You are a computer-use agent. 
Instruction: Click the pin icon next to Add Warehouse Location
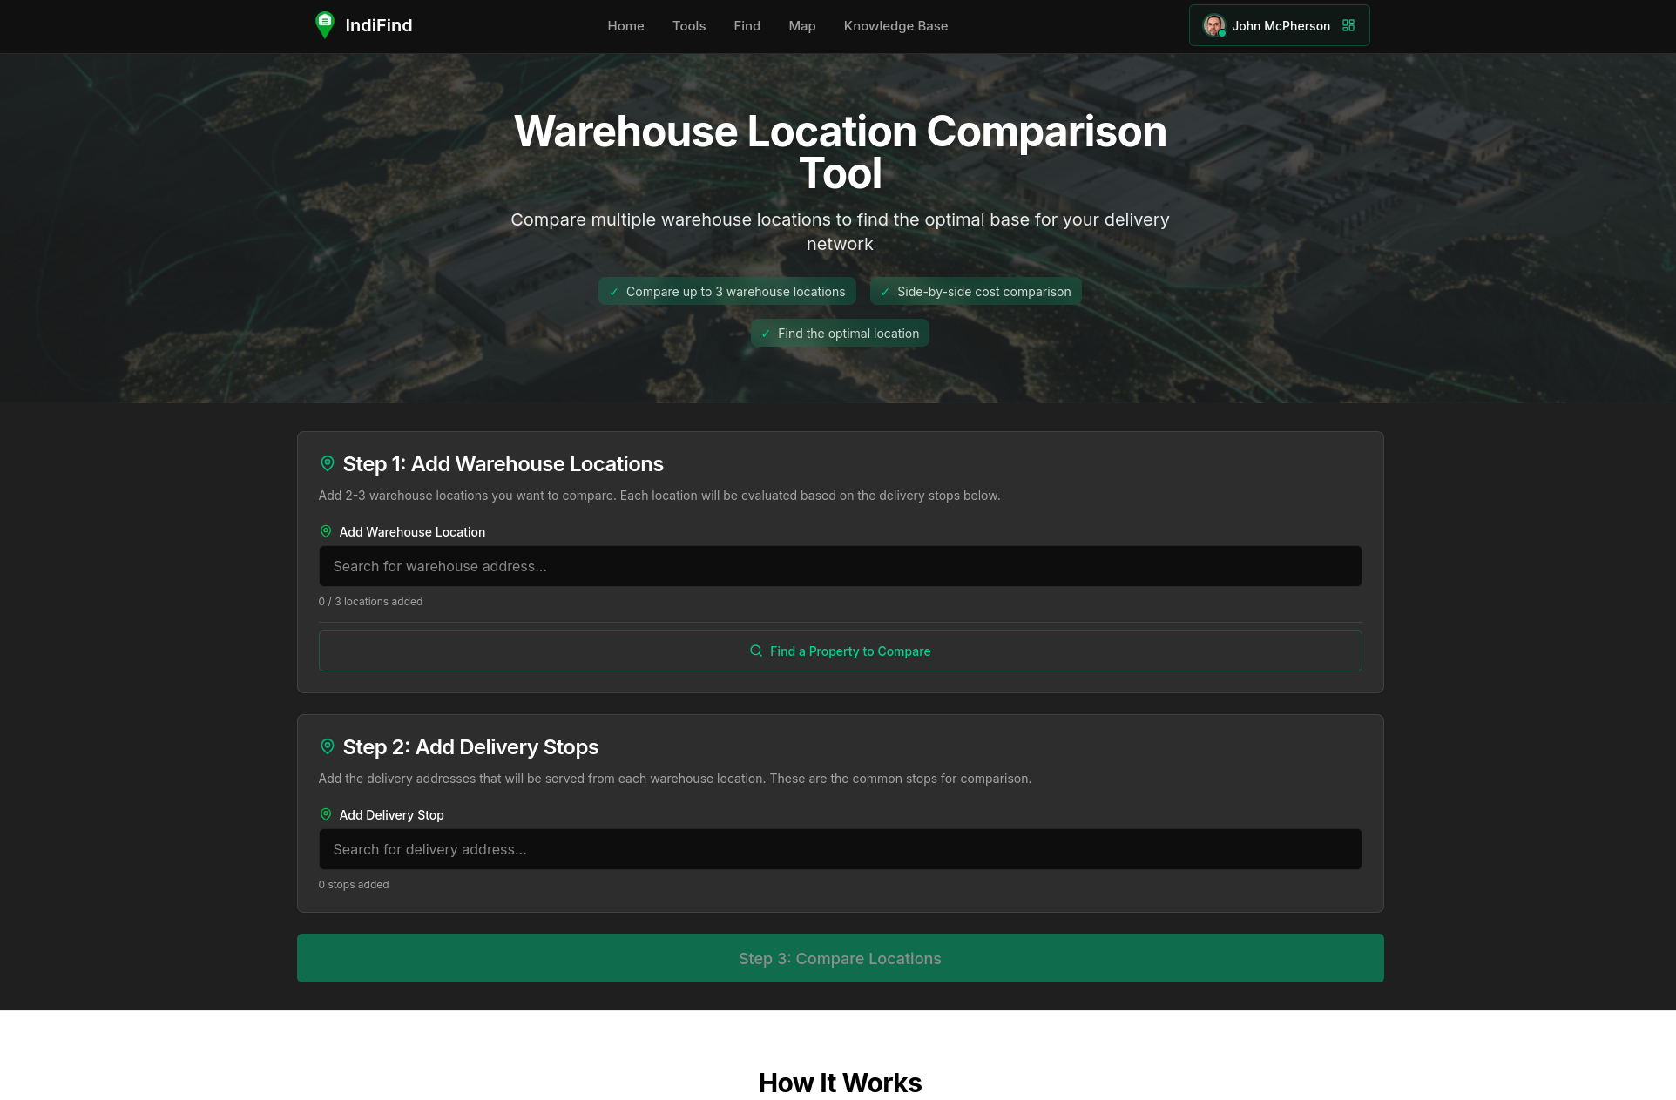point(326,530)
